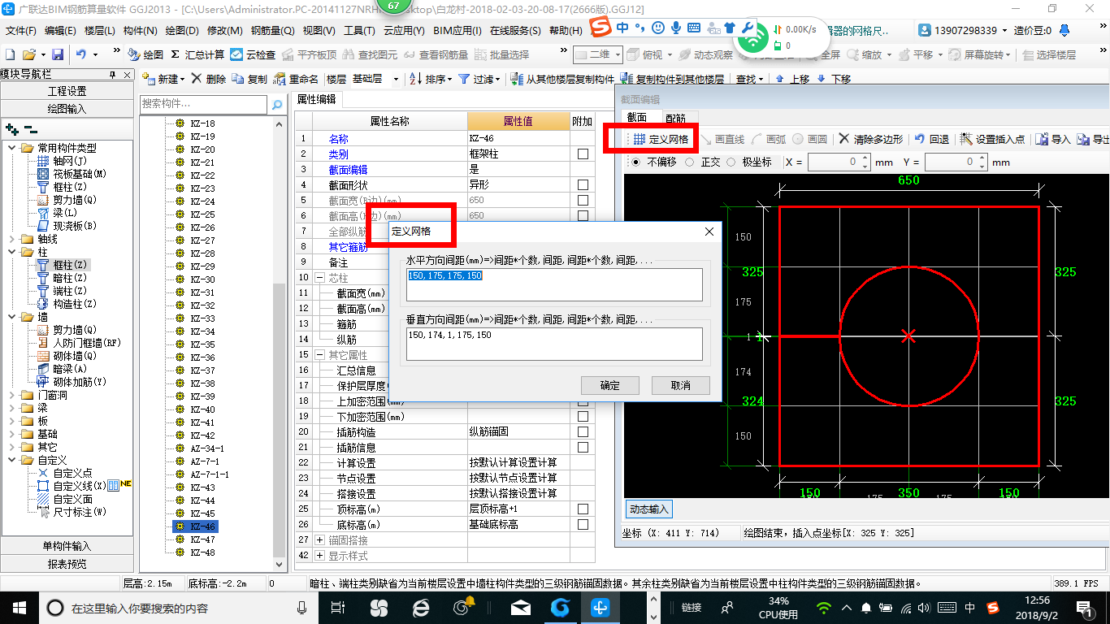Click 导入 import icon

click(x=1053, y=139)
